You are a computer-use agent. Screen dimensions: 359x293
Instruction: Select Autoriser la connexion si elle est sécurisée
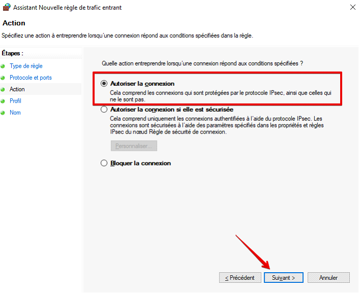(104, 109)
